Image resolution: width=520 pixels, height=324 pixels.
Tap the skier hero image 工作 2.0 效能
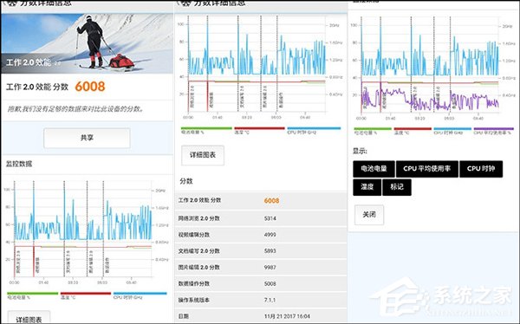pos(88,43)
